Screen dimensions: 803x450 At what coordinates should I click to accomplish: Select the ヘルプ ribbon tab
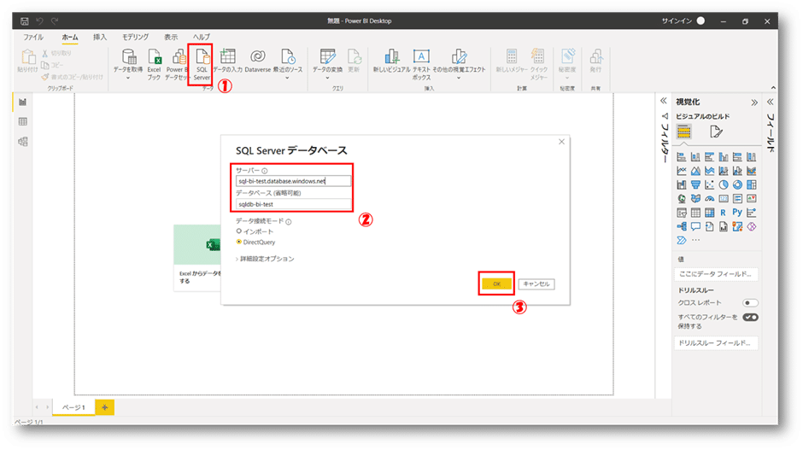[202, 38]
